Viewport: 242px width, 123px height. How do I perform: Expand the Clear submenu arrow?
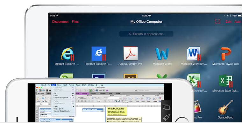coord(74,107)
